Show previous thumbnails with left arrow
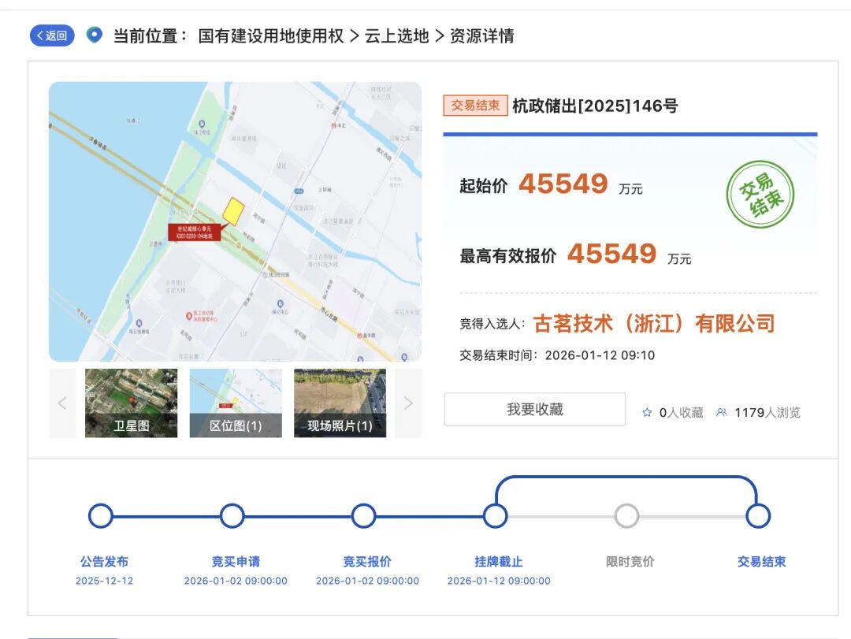Viewport: 851px width, 639px height. click(62, 403)
